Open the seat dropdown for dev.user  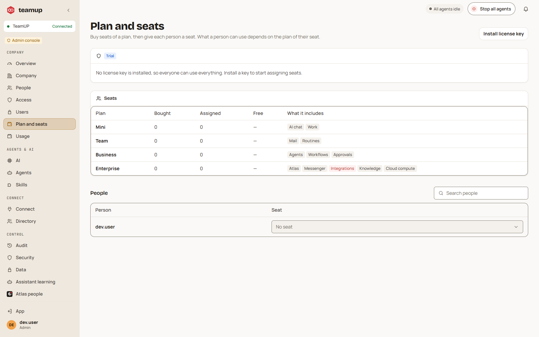click(397, 227)
